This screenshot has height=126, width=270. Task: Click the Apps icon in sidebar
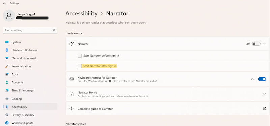tap(7, 74)
